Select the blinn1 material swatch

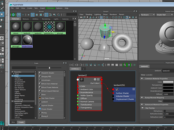click(x=16, y=28)
